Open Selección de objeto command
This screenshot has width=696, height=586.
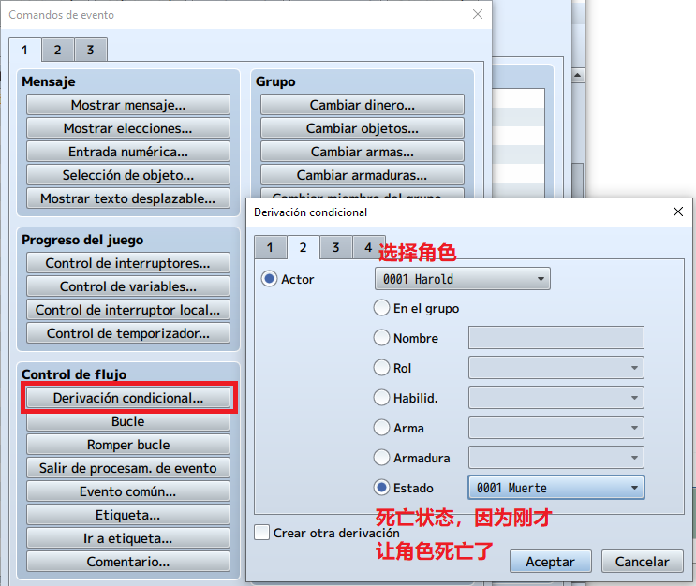pos(127,175)
